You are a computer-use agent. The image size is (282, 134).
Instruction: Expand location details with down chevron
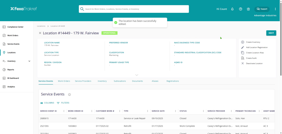137,75
